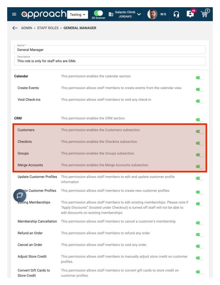Screen dimensions: 220x285
Task: Go to ADMIN breadcrumb
Action: point(27,28)
